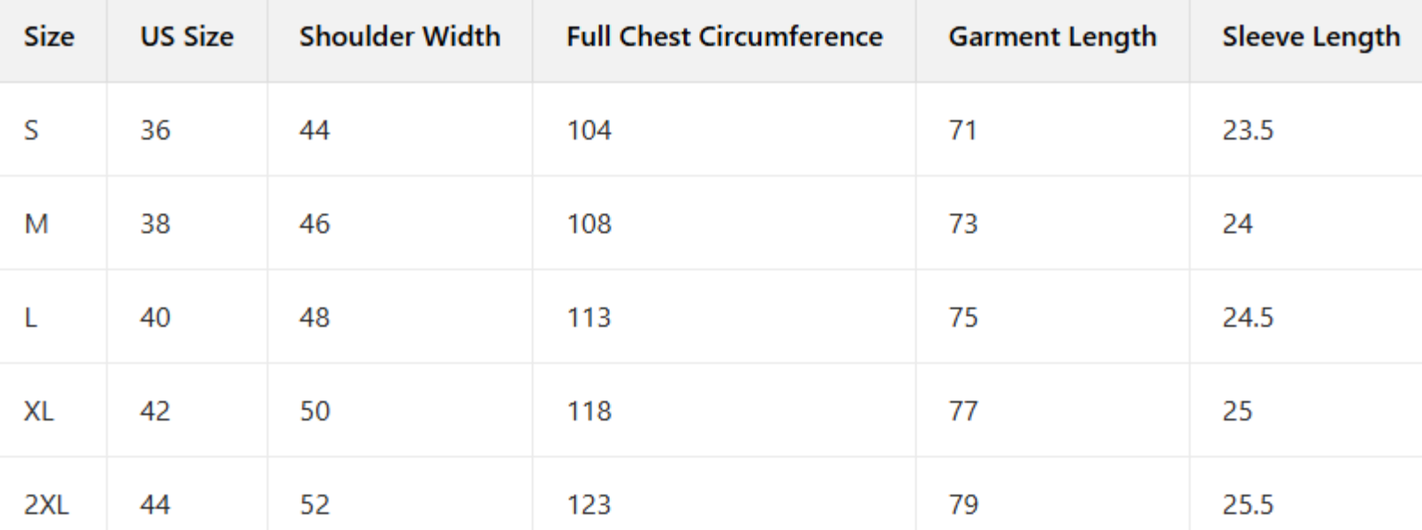Select the 23.5 sleeve length cell

point(1247,131)
